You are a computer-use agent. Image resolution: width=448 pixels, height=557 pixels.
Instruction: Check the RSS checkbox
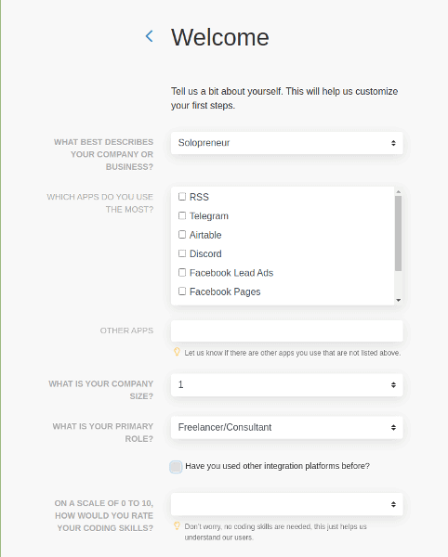click(182, 197)
